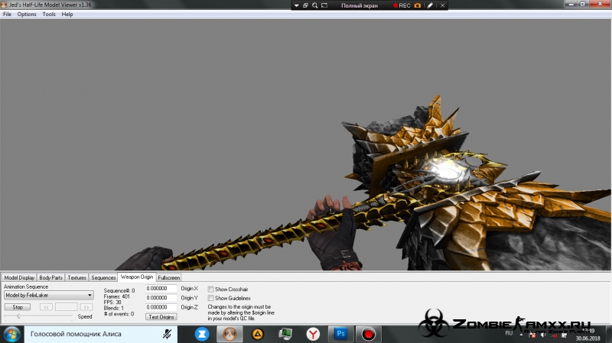Image resolution: width=612 pixels, height=343 pixels.
Task: Click the Origin Y value field
Action: [161, 298]
